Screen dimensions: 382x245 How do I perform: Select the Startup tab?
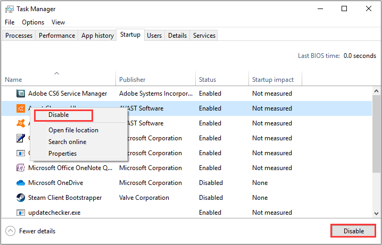(130, 35)
